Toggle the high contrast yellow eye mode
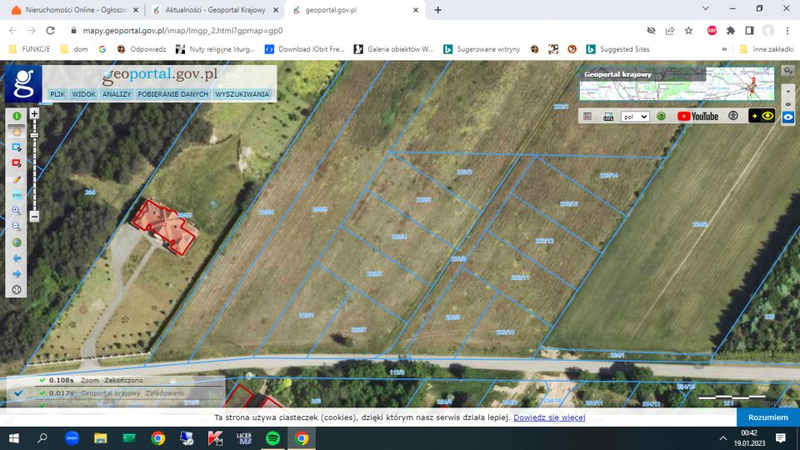The height and width of the screenshot is (450, 800). (762, 117)
